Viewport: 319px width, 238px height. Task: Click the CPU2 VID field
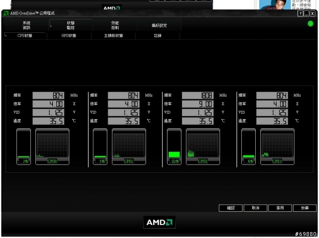tap(198, 112)
